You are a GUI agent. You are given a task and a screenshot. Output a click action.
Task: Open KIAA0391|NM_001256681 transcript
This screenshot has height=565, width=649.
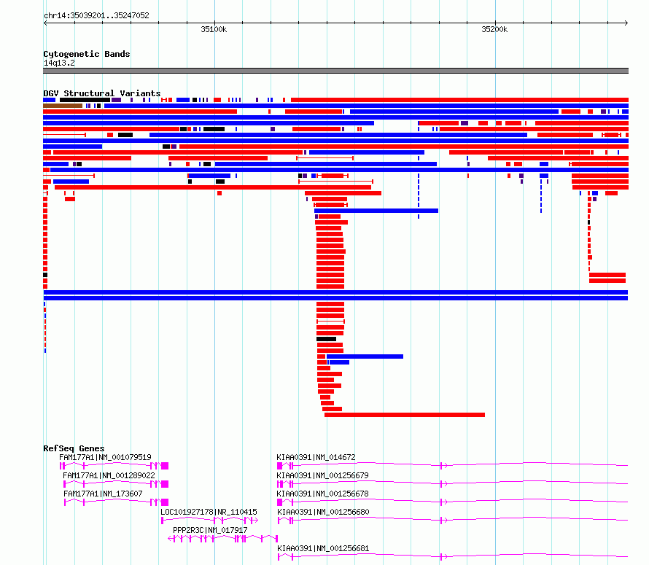[323, 548]
